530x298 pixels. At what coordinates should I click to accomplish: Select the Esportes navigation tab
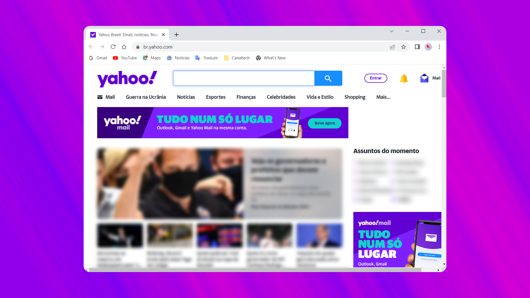[x=216, y=97]
